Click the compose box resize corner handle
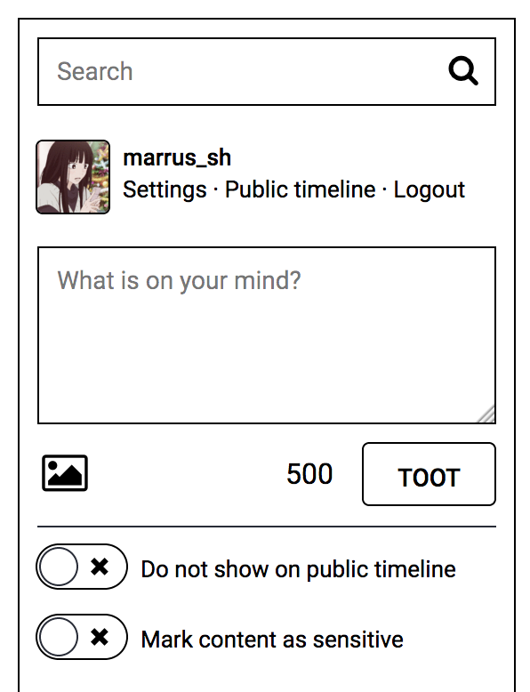 (x=486, y=414)
